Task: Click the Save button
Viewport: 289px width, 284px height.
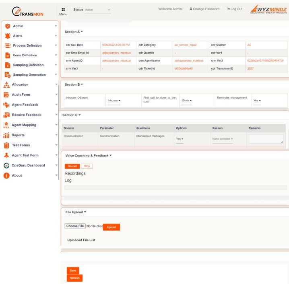Action: click(x=73, y=271)
